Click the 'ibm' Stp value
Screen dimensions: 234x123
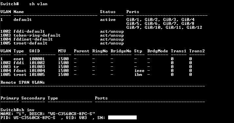pyautogui.click(x=138, y=75)
